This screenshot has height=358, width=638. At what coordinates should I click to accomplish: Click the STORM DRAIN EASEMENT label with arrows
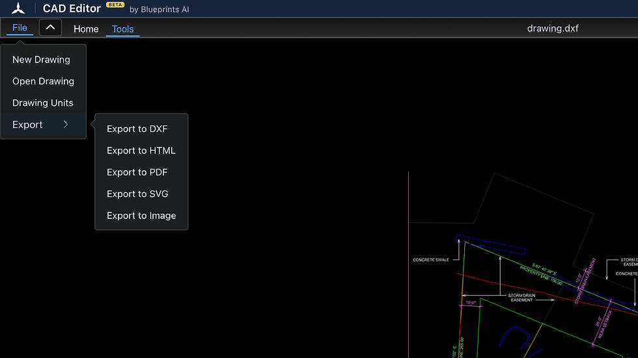pos(521,298)
